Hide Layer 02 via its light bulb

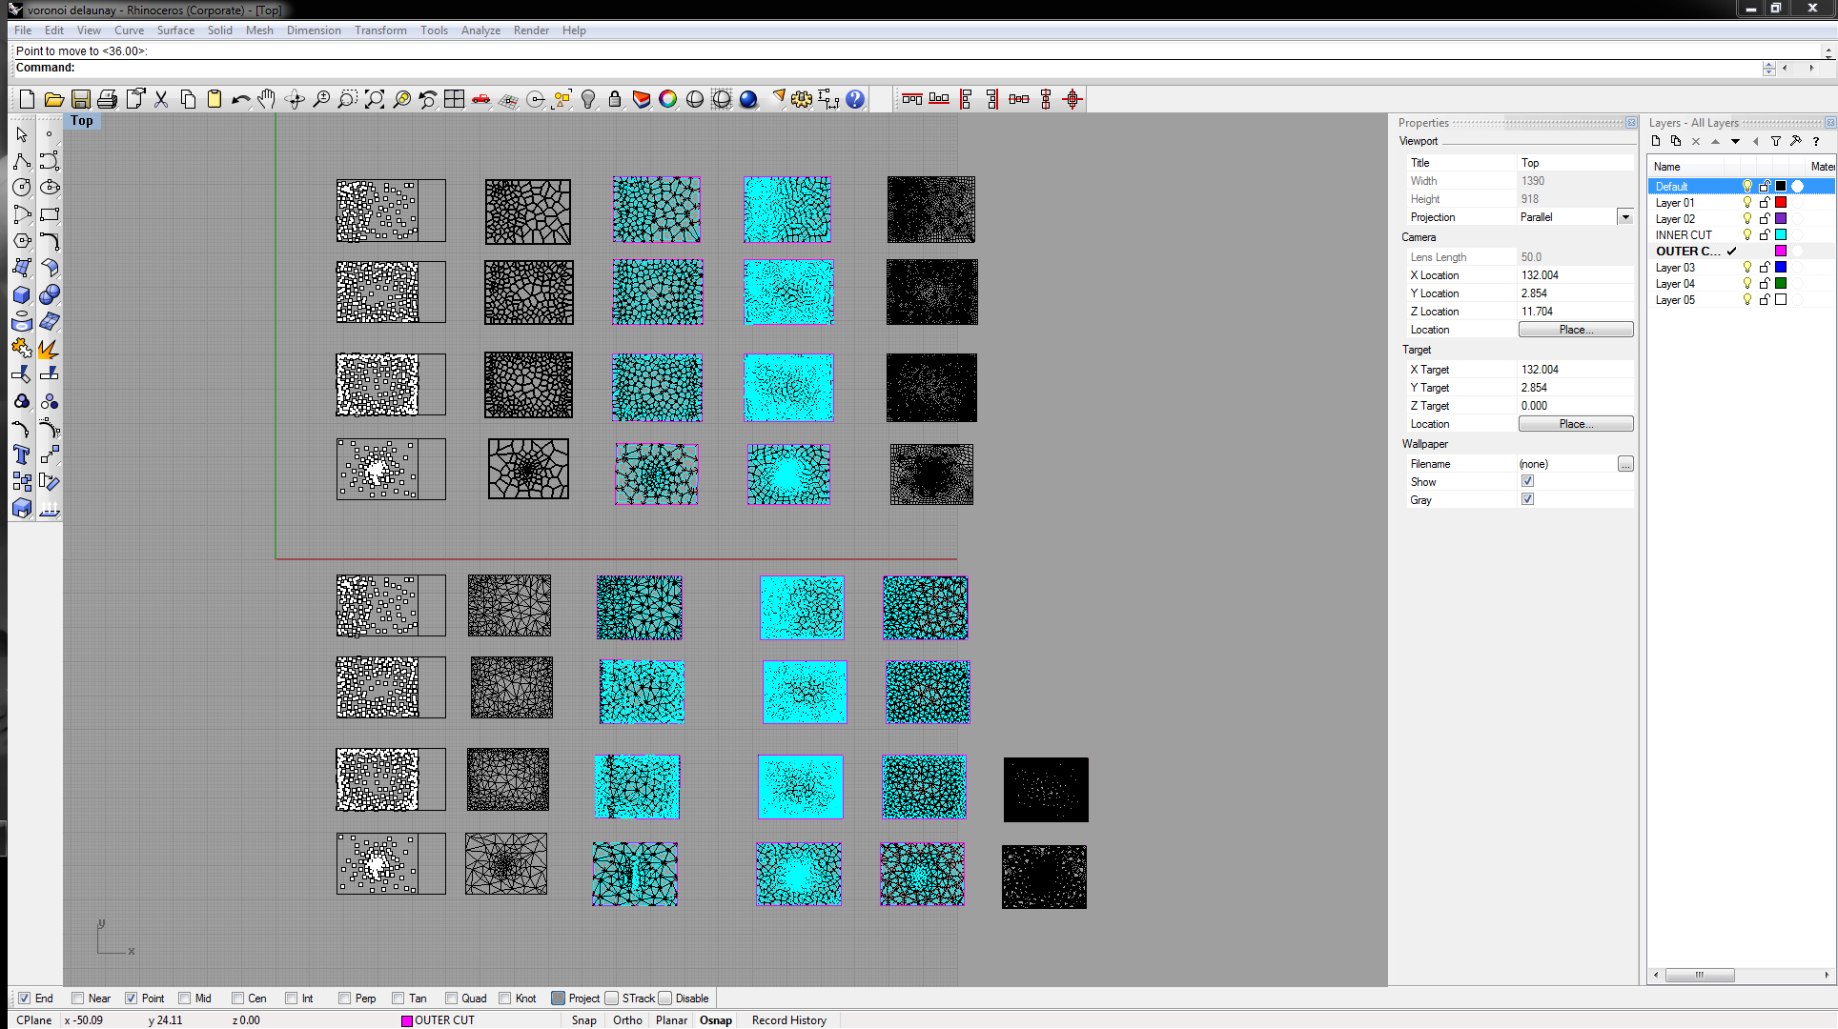tap(1747, 219)
